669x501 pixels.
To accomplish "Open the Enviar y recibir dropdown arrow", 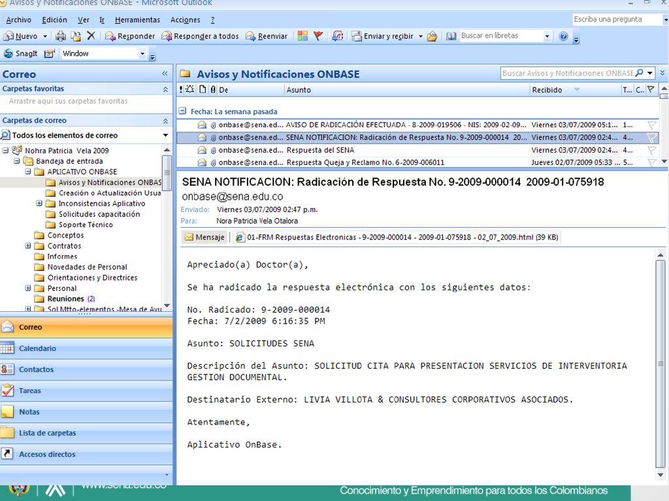I will click(420, 37).
